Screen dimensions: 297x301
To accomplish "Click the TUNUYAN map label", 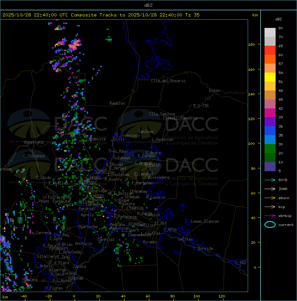I will 76,278.
